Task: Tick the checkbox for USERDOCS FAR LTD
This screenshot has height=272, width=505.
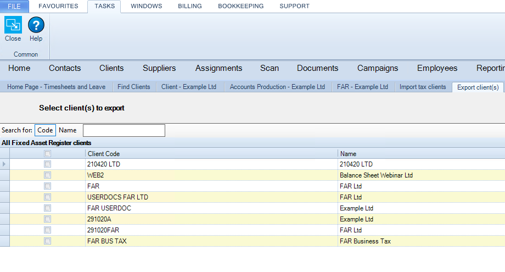Action: point(47,197)
